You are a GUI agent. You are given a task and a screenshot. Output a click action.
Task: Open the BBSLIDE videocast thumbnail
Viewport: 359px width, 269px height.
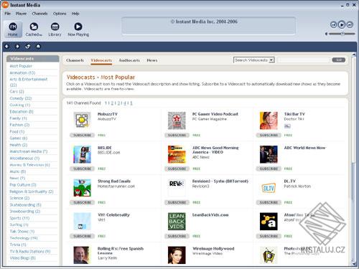82,154
